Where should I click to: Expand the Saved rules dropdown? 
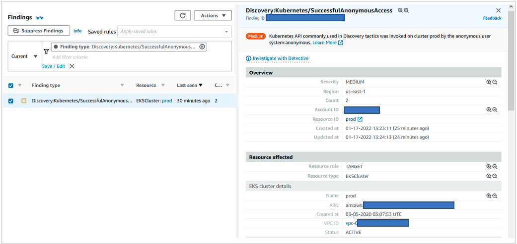(x=174, y=32)
